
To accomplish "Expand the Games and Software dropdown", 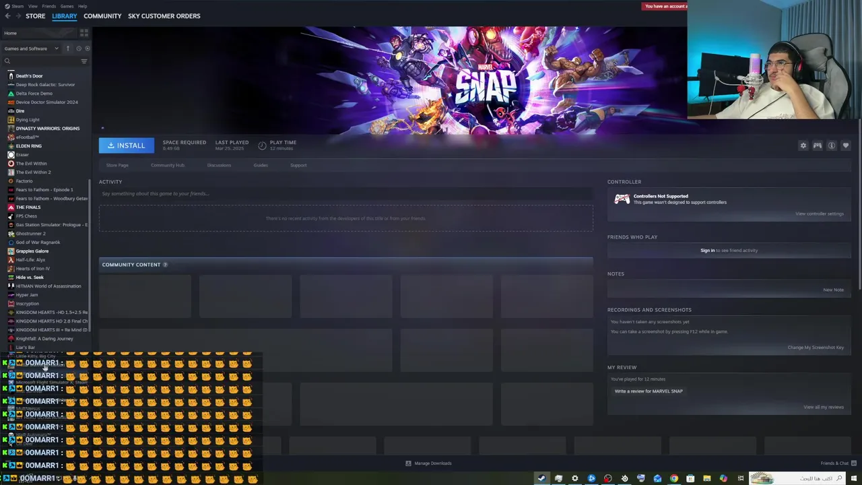I will coord(31,48).
